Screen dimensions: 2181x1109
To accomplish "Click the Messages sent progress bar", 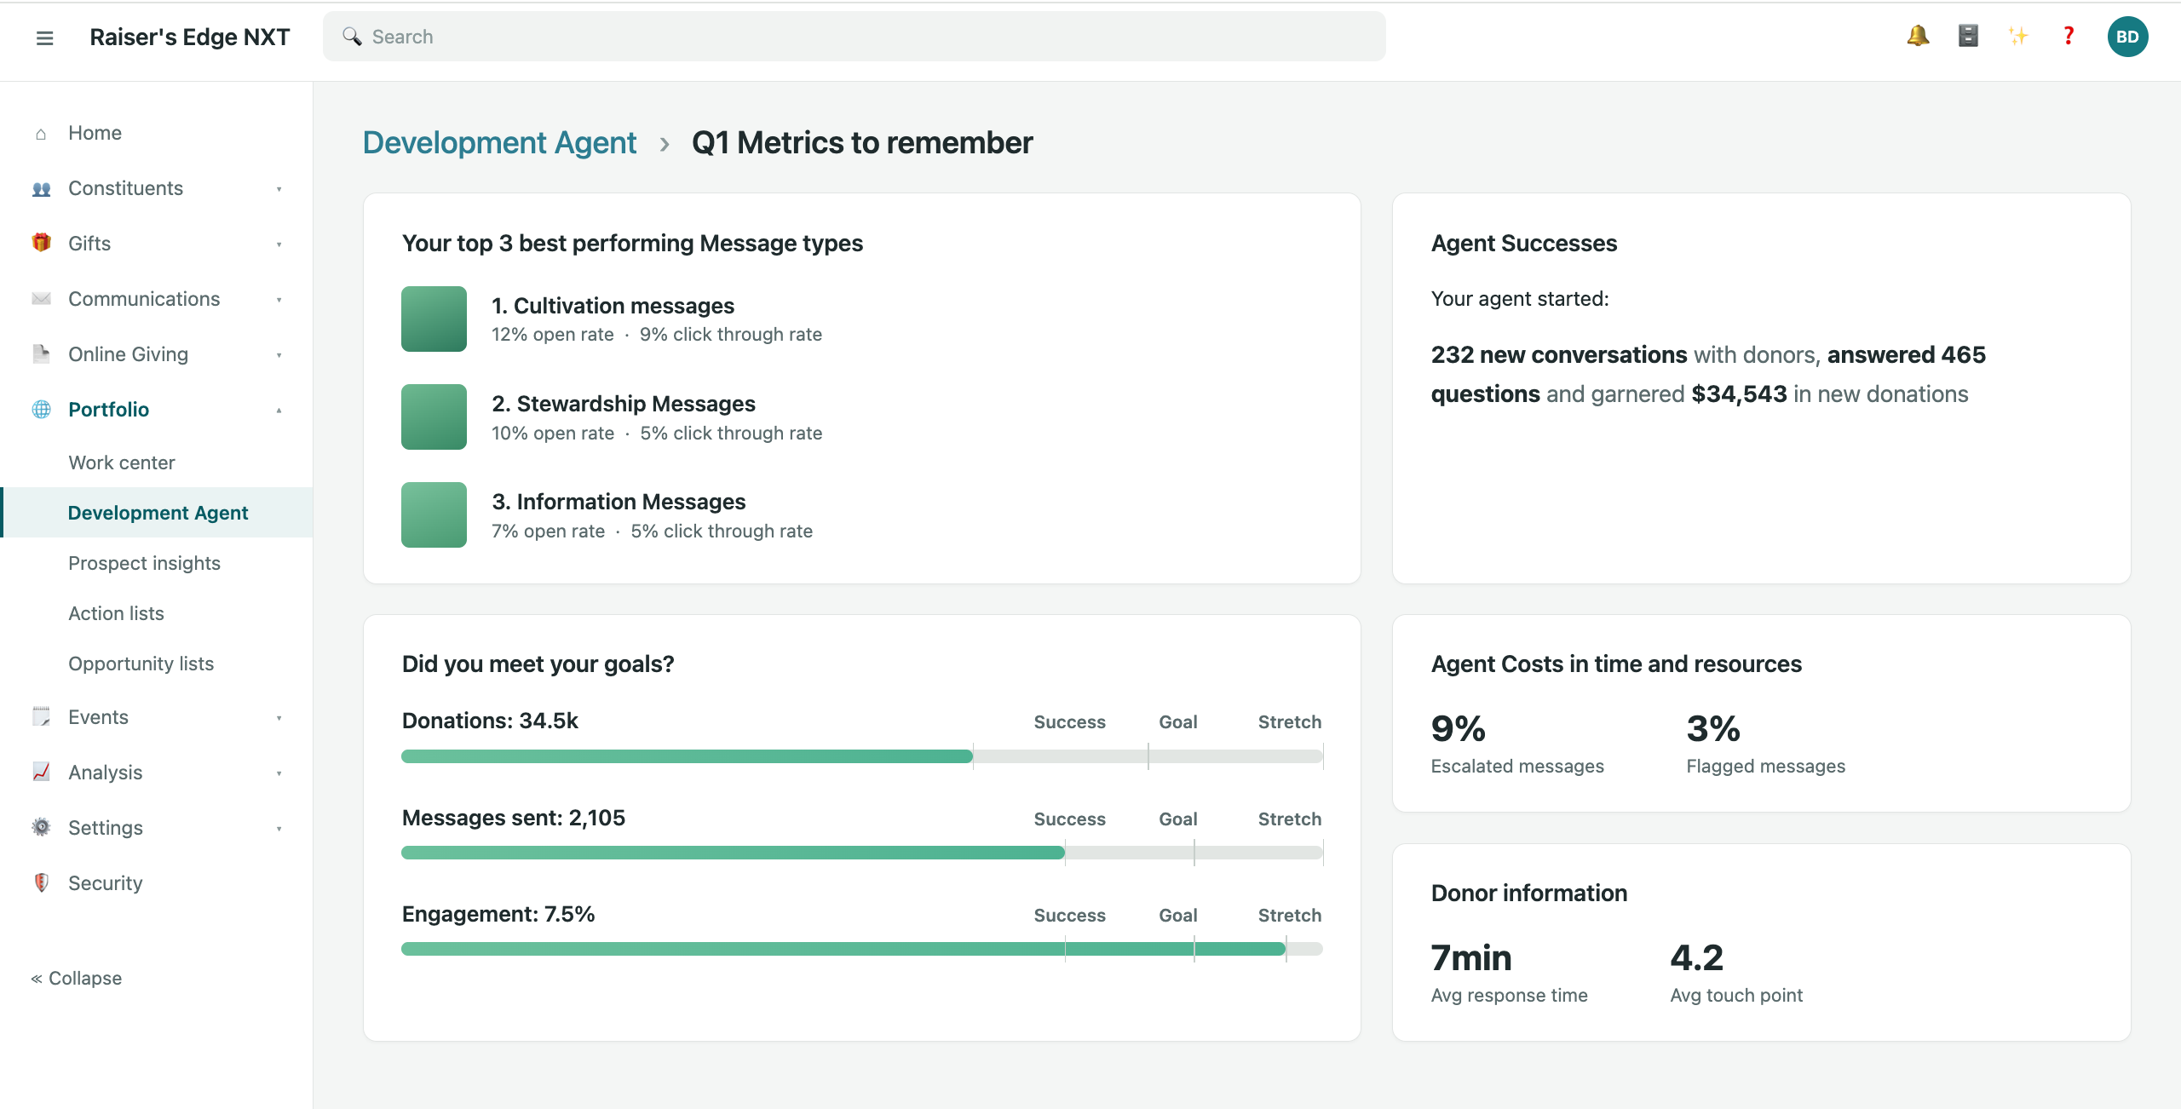I will point(861,853).
